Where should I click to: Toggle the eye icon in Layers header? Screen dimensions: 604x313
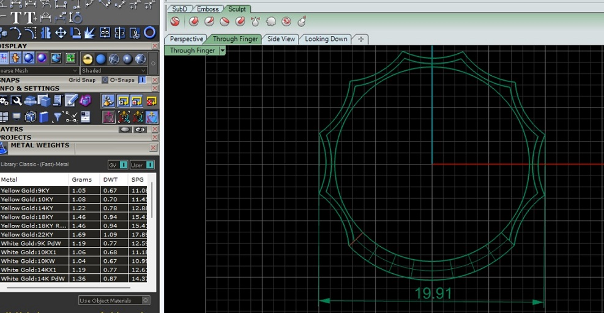pyautogui.click(x=140, y=130)
